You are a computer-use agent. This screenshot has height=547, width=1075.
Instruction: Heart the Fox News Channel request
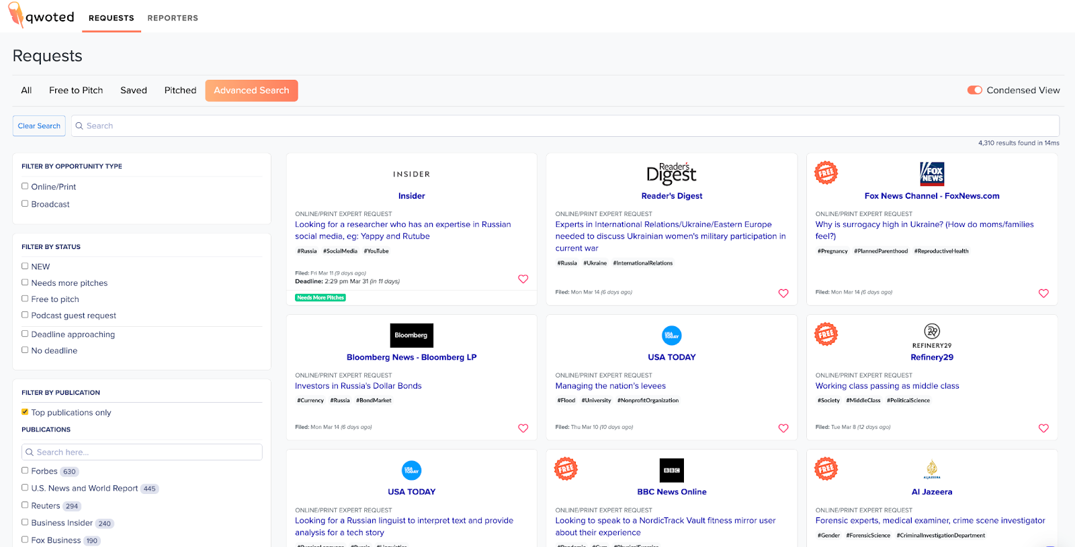(1043, 293)
